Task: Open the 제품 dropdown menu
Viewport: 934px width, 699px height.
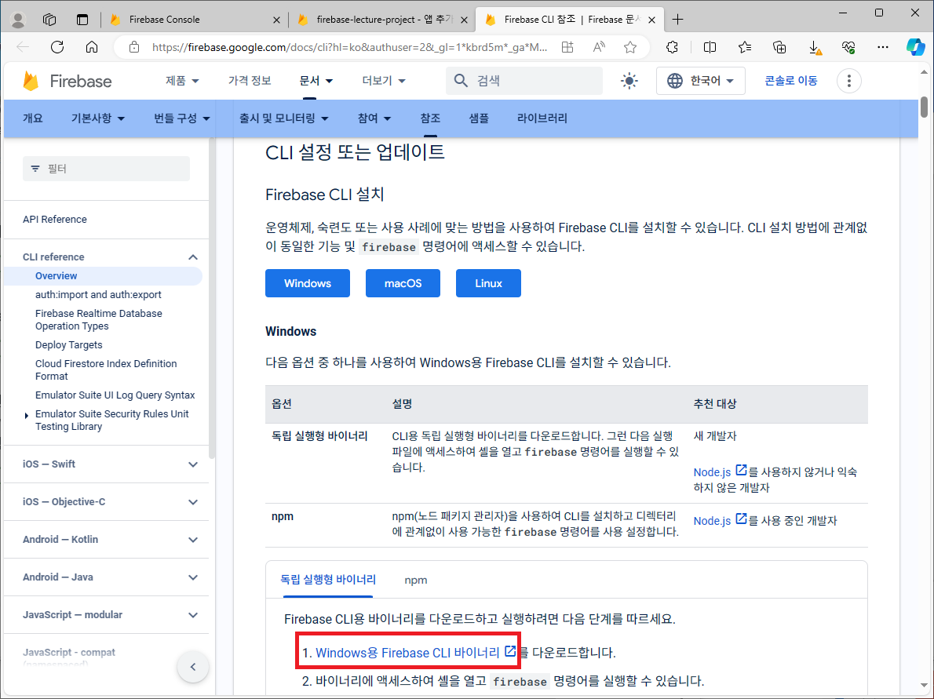Action: (181, 80)
